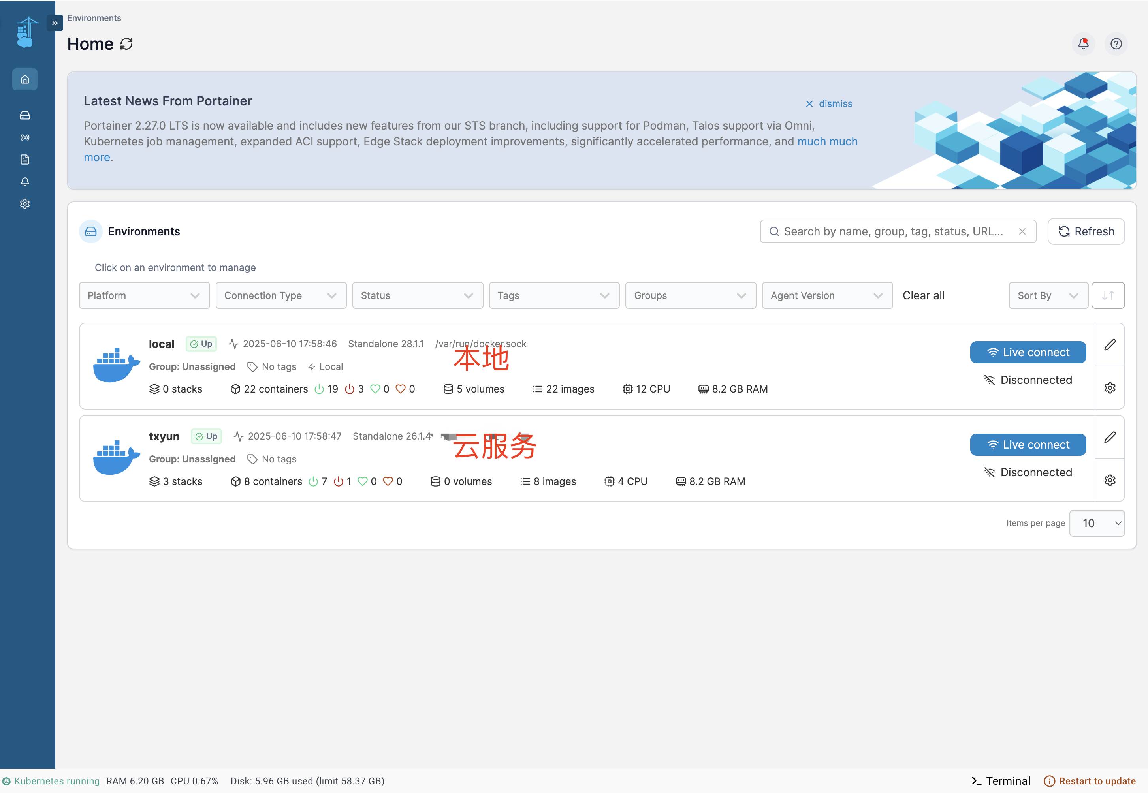
Task: Dismiss the Latest News banner
Action: coord(828,103)
